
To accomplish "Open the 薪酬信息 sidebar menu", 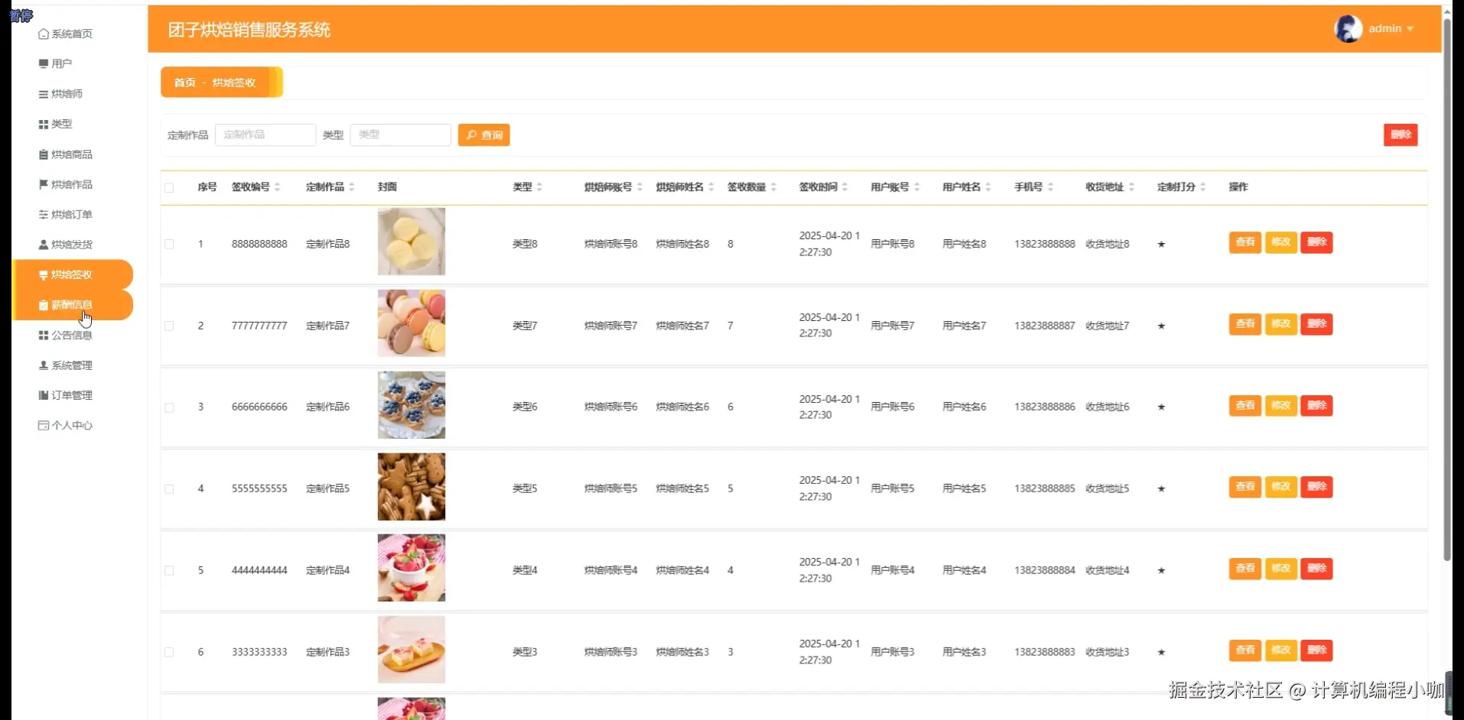I will click(73, 305).
